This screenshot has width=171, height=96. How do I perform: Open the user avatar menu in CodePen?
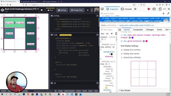[97, 10]
